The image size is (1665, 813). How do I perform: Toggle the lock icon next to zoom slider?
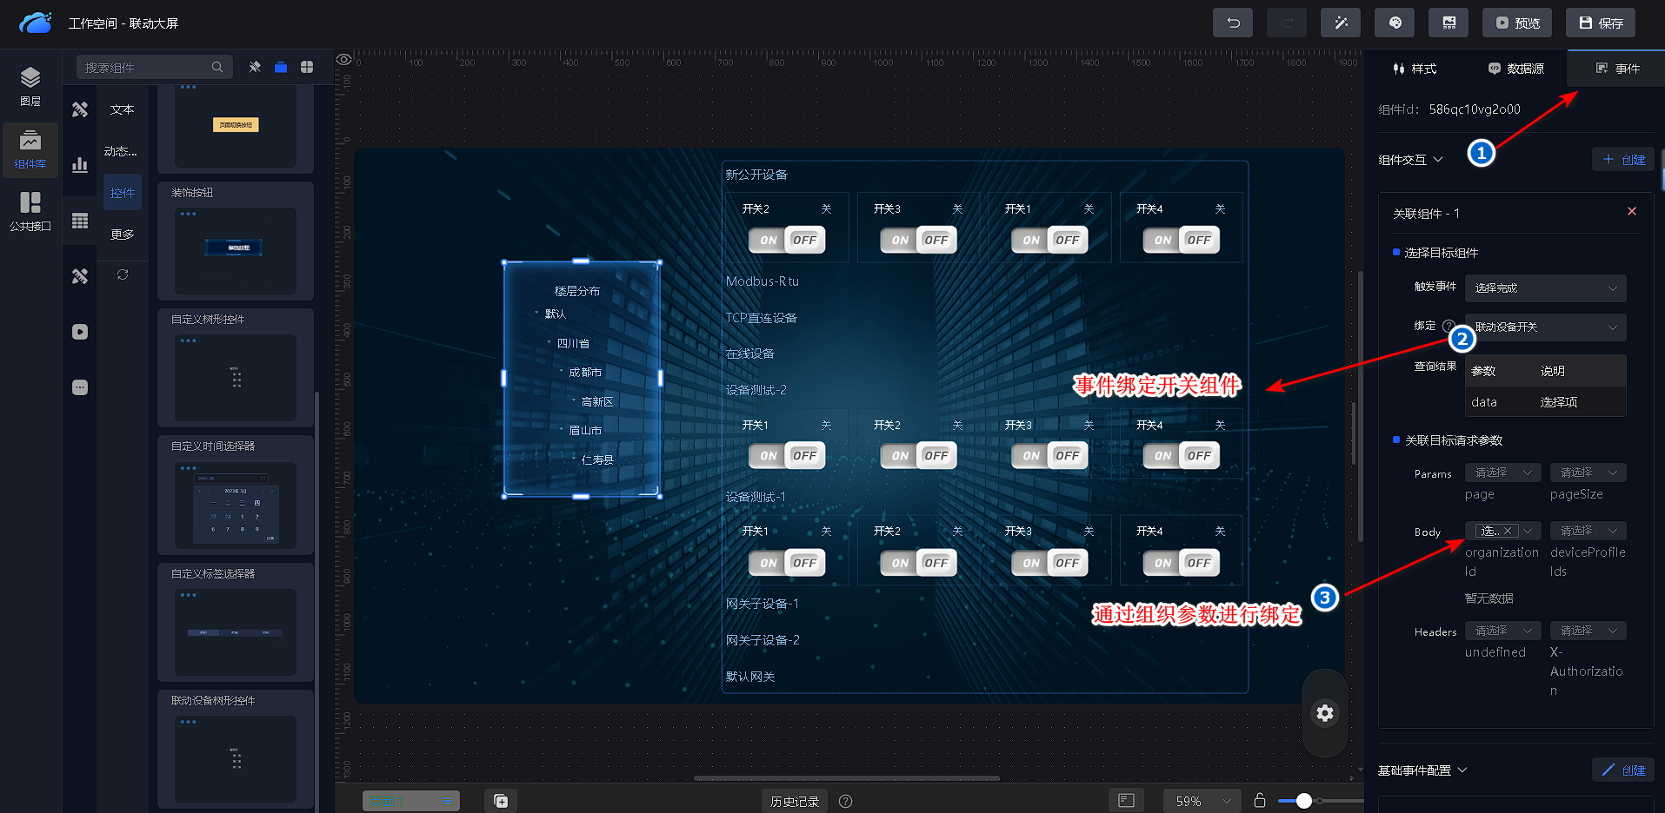tap(1260, 800)
